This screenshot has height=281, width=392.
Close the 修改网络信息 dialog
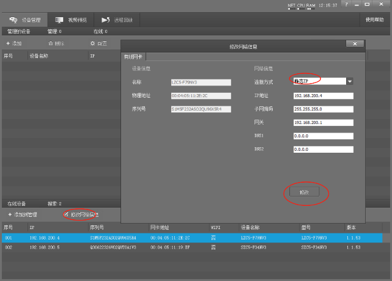(x=354, y=45)
